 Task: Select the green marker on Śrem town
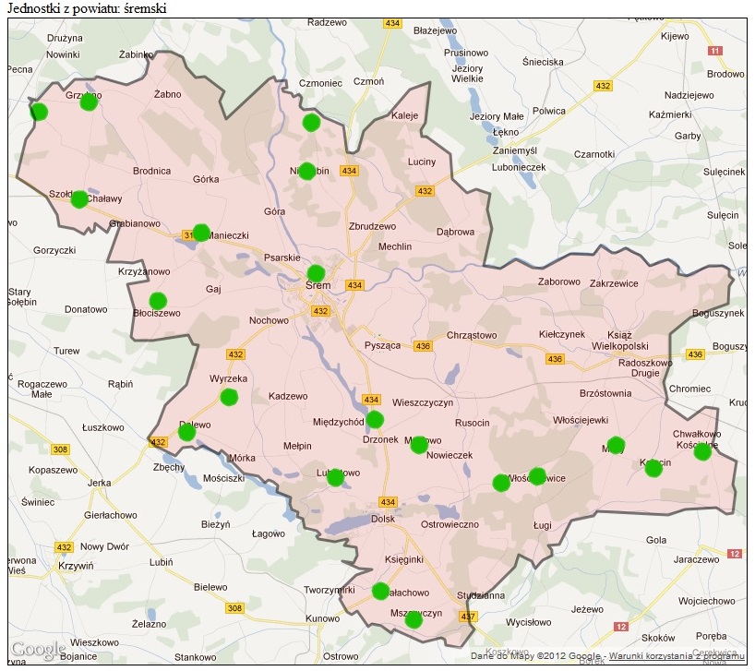click(316, 273)
